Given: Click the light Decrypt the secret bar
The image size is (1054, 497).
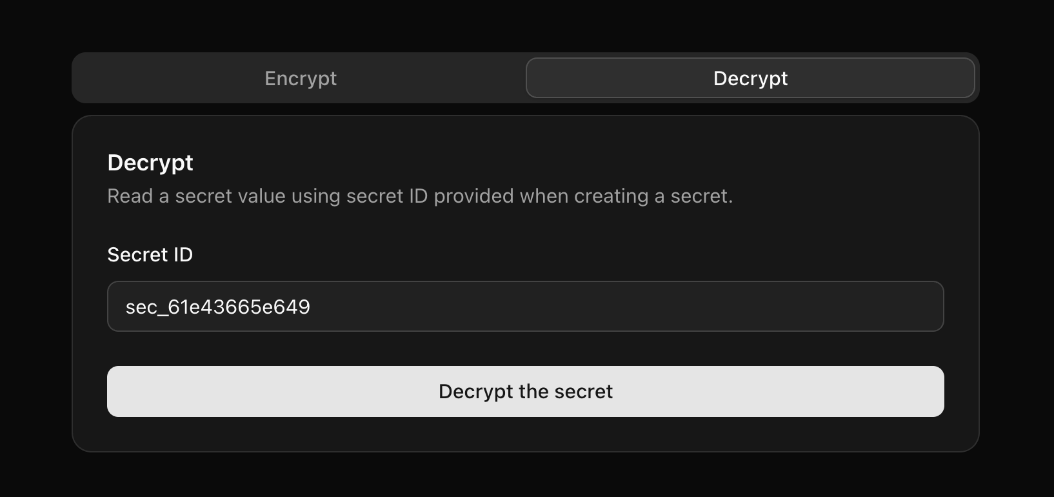Looking at the screenshot, I should 525,391.
